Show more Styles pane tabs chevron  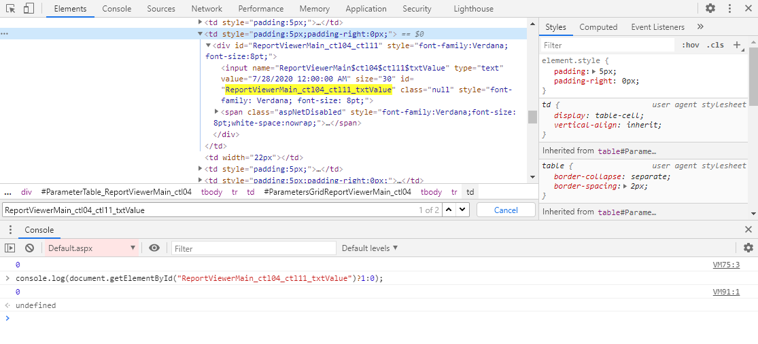coord(700,27)
